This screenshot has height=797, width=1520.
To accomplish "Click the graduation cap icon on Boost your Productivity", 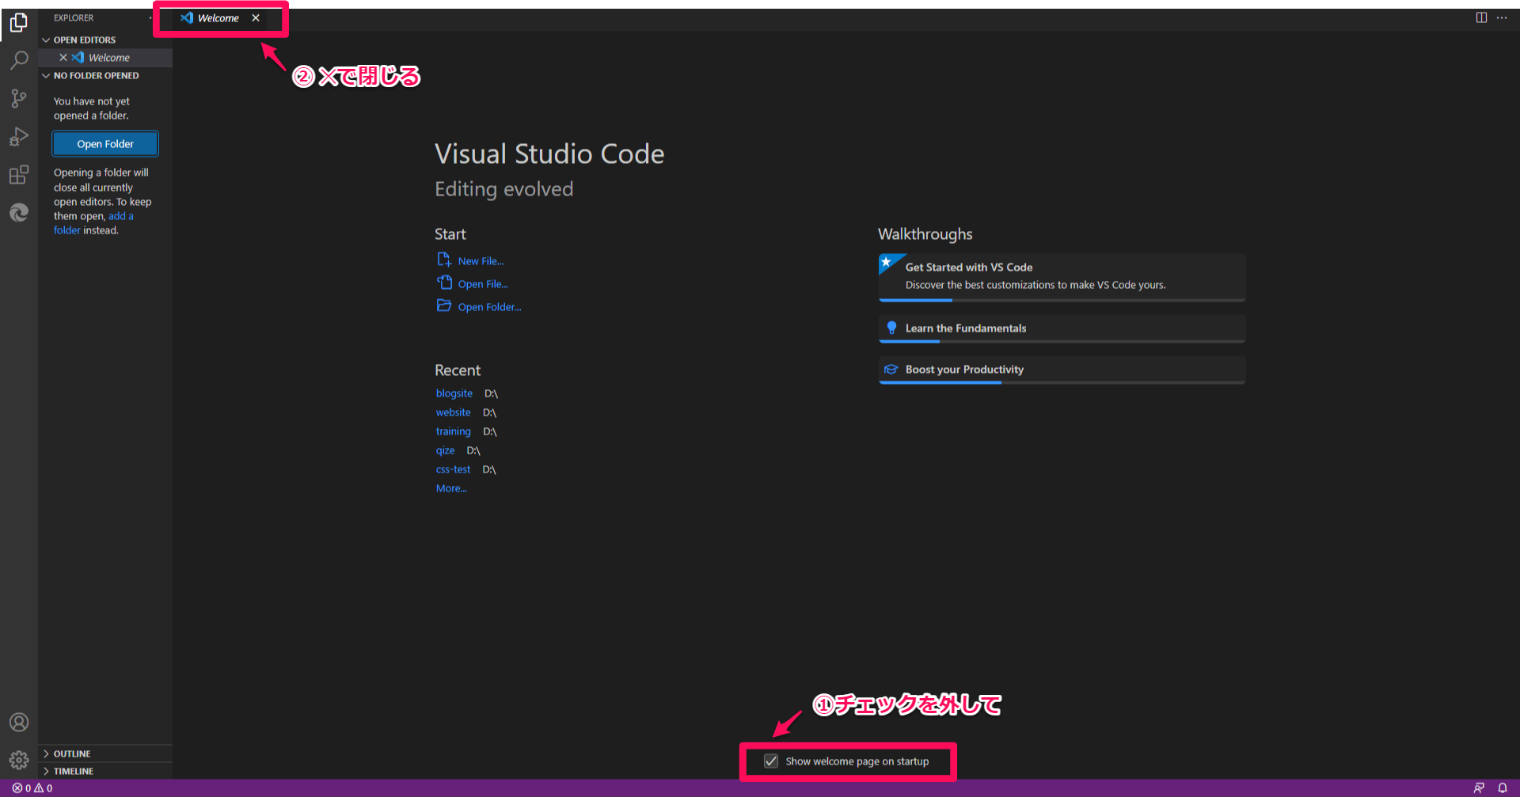I will 891,370.
